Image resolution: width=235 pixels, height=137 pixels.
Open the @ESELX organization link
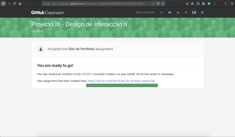(x=87, y=74)
